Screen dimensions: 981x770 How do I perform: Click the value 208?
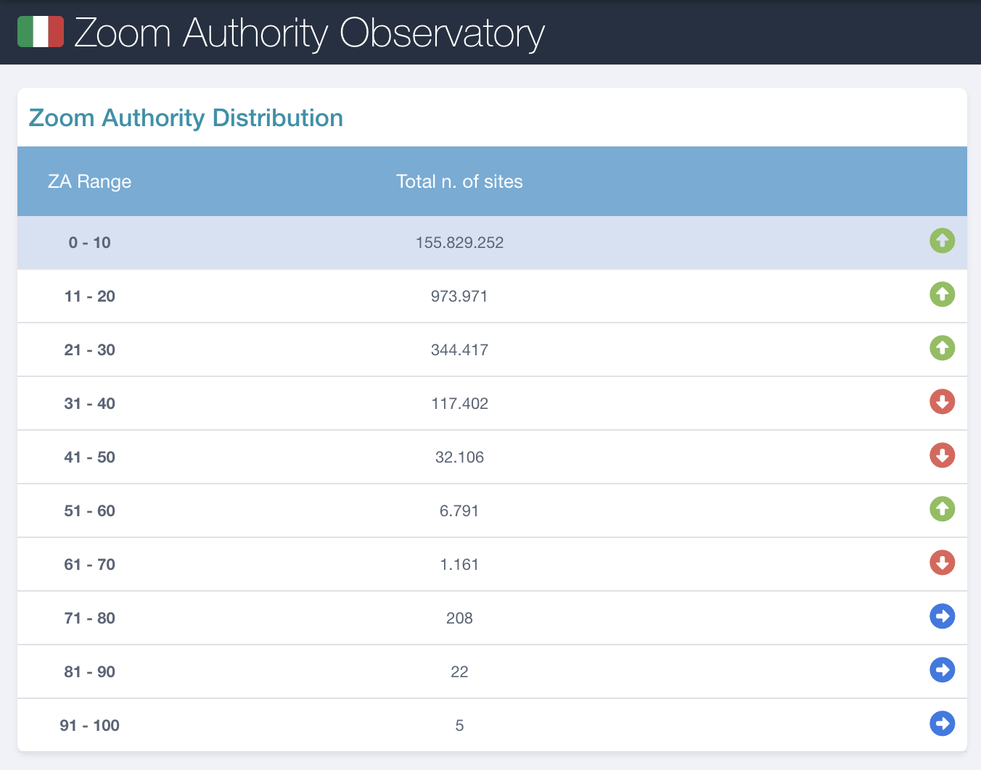pos(459,618)
